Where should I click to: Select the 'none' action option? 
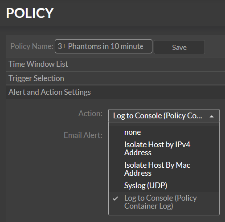click(x=164, y=132)
